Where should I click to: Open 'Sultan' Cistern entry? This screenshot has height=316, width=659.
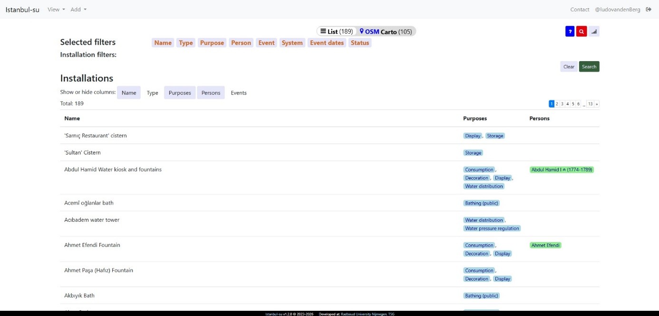(x=82, y=153)
